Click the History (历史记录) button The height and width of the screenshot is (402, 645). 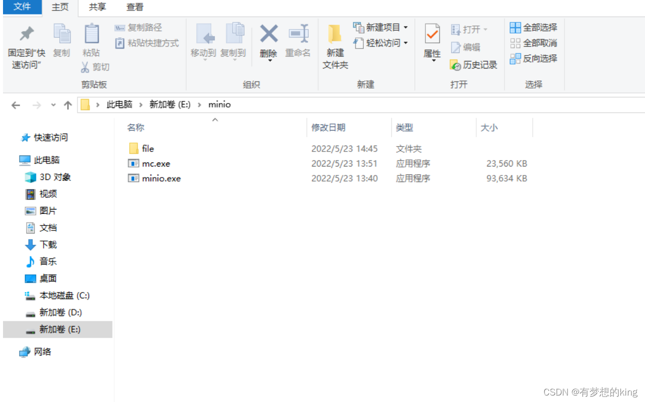(473, 65)
